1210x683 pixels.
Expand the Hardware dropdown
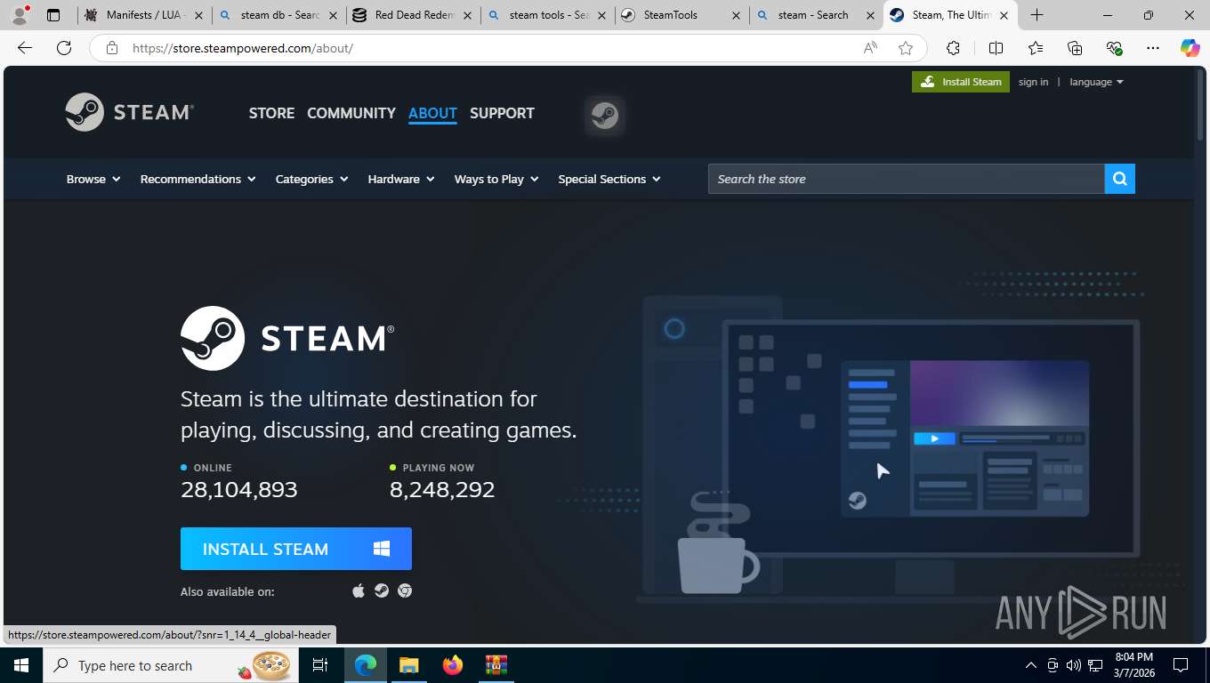(401, 179)
